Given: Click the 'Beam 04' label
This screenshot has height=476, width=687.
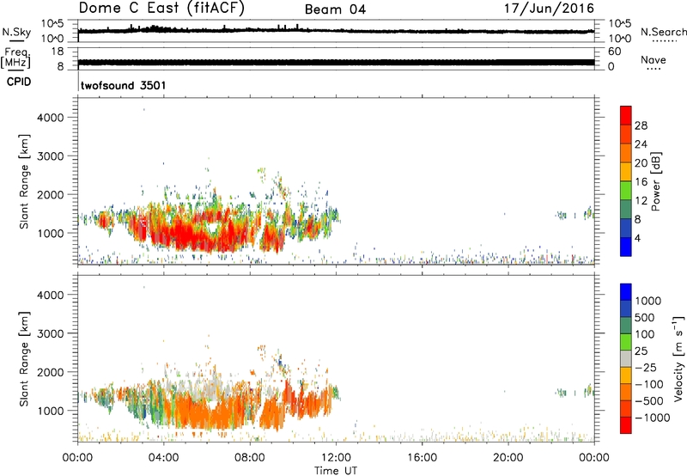Looking at the screenshot, I should (x=335, y=9).
